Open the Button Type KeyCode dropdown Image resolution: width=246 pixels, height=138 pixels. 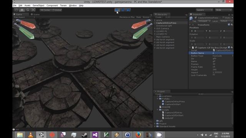pyautogui.click(x=223, y=56)
